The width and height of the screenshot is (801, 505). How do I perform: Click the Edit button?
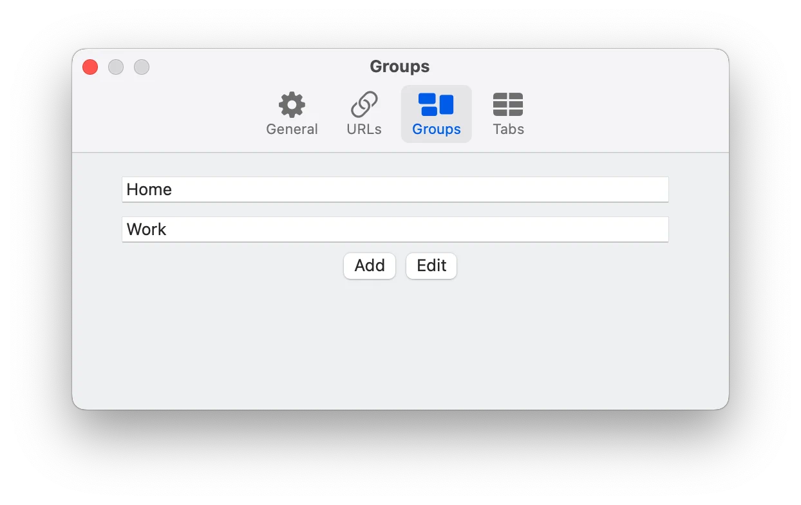click(x=431, y=265)
